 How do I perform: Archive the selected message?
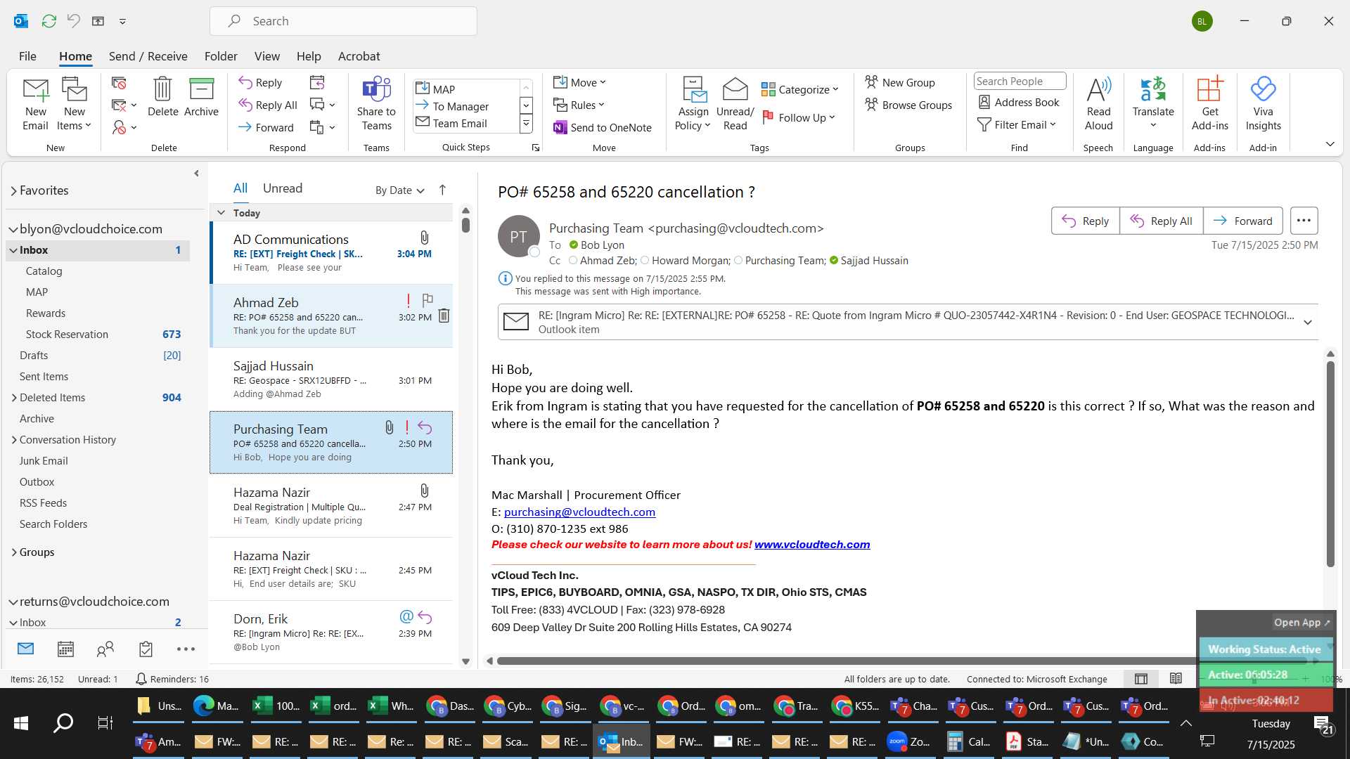coord(201,97)
